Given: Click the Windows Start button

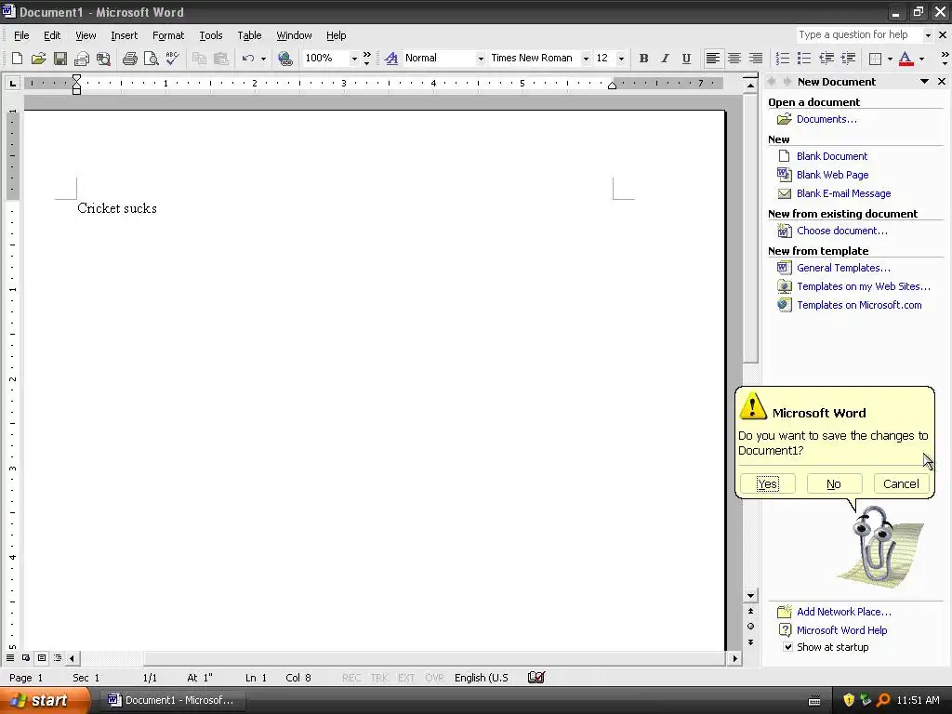Looking at the screenshot, I should [45, 700].
